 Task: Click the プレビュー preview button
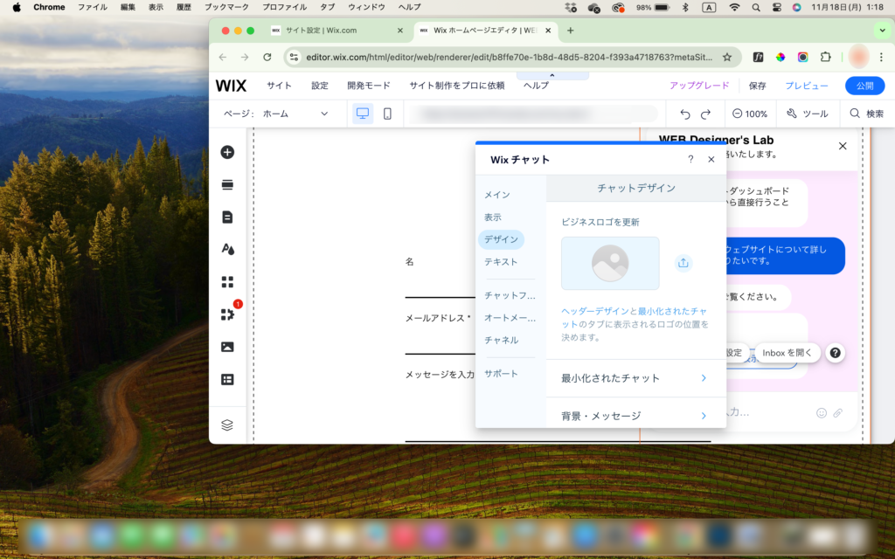coord(807,86)
